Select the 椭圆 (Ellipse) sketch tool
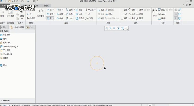This screenshot has height=106, width=194. (60, 14)
